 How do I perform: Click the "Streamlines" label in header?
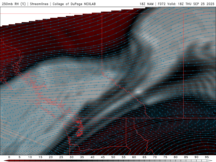[39, 4]
